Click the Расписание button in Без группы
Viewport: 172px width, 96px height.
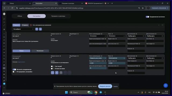[x=40, y=51]
